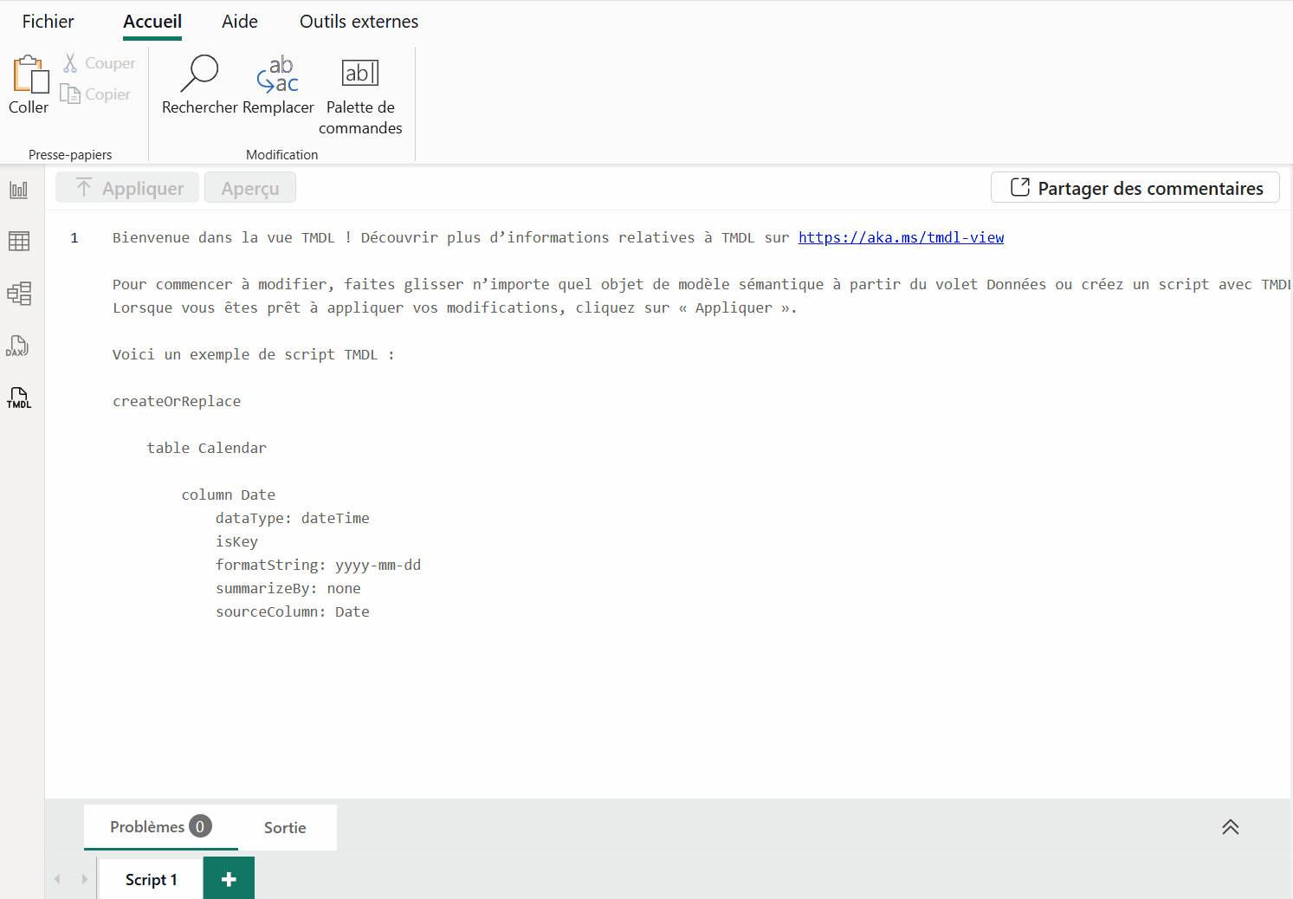
Task: Click next script tab arrow
Action: pyautogui.click(x=84, y=879)
